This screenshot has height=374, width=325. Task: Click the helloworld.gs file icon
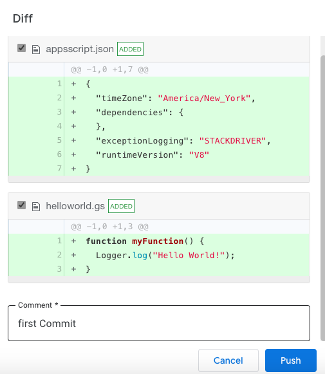coord(36,207)
